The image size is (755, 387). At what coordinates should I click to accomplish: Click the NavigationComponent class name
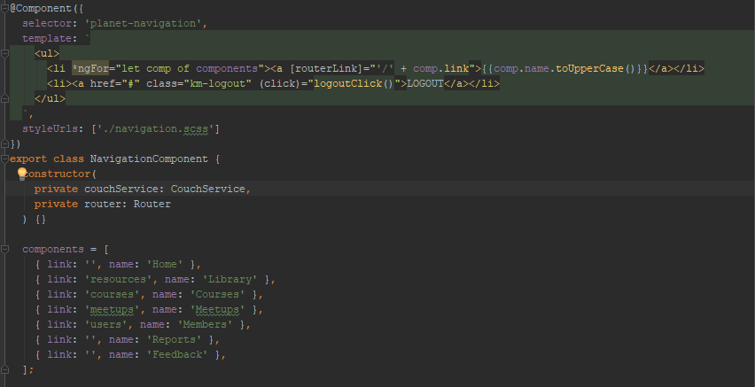(x=149, y=159)
